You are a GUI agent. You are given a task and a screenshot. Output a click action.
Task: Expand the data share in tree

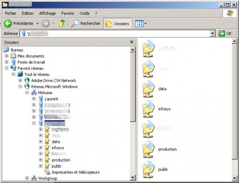41,141
